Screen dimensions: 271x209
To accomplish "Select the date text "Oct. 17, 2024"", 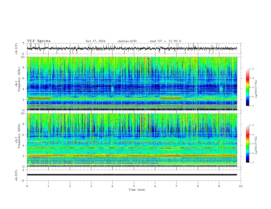I will 95,41.
